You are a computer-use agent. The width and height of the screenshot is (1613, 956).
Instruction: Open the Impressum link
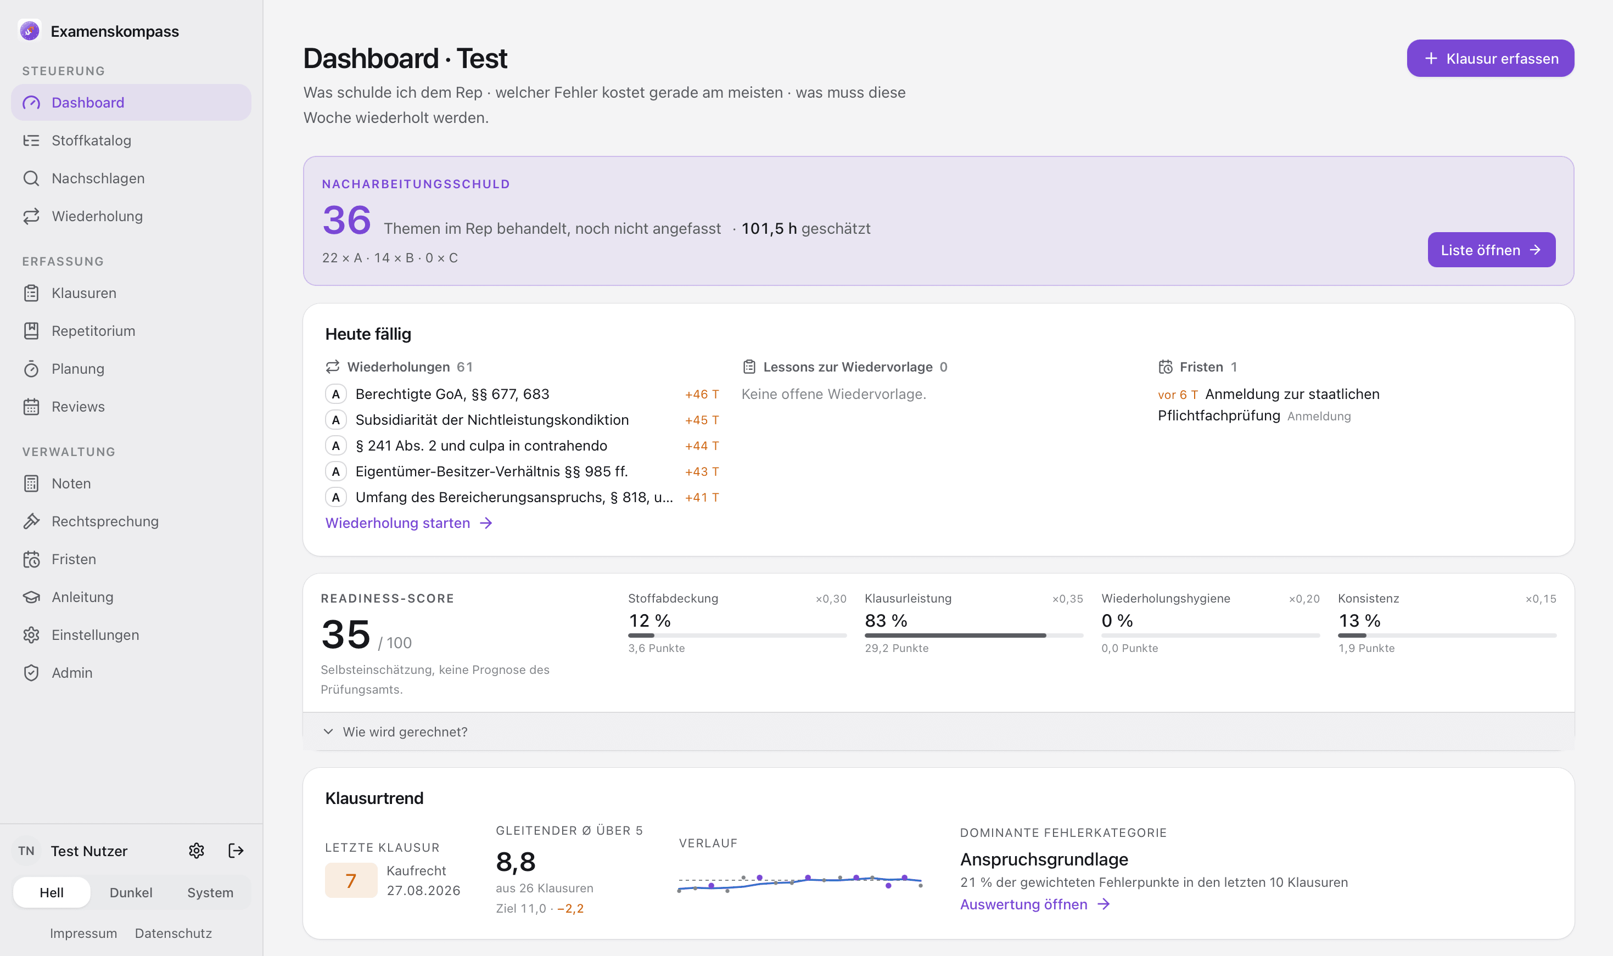point(84,933)
